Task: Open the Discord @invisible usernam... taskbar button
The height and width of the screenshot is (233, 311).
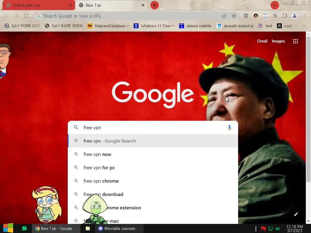Action: (x=120, y=228)
